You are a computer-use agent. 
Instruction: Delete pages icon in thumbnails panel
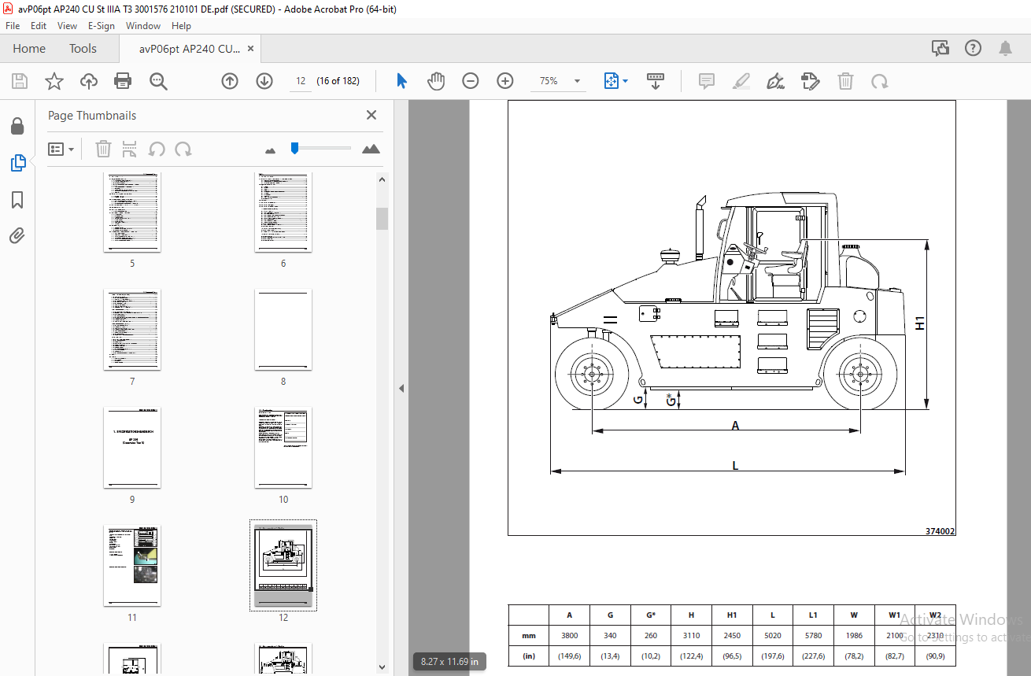104,149
